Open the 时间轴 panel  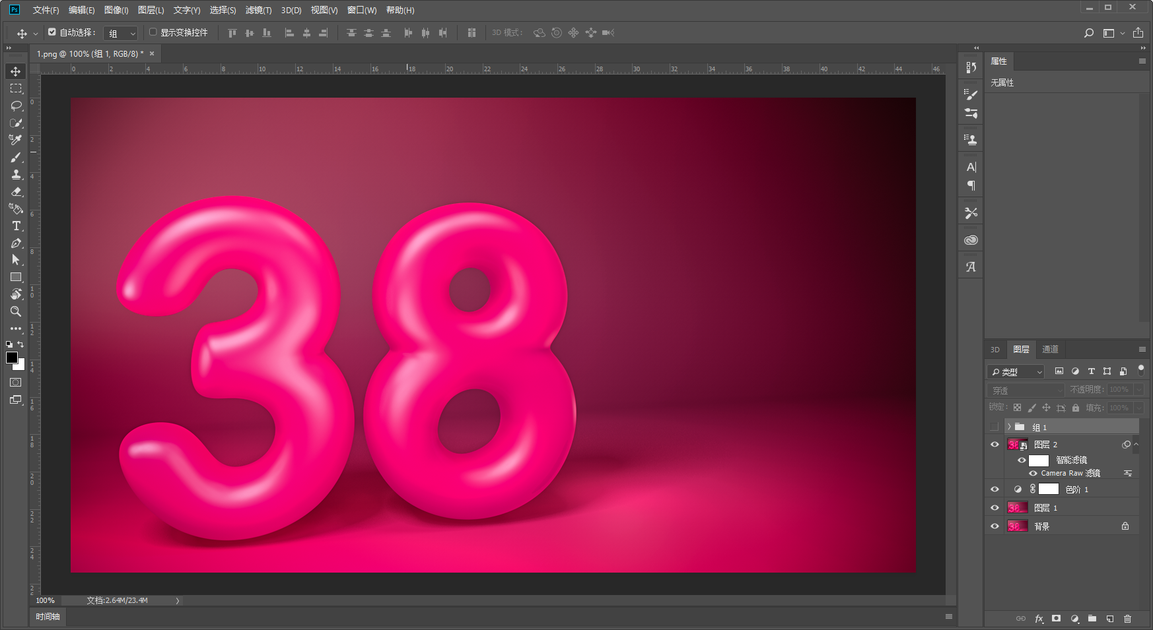(x=48, y=617)
